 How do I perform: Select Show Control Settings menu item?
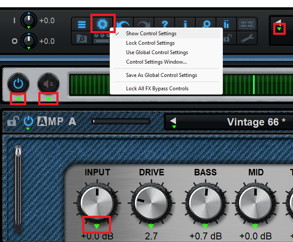pos(166,34)
